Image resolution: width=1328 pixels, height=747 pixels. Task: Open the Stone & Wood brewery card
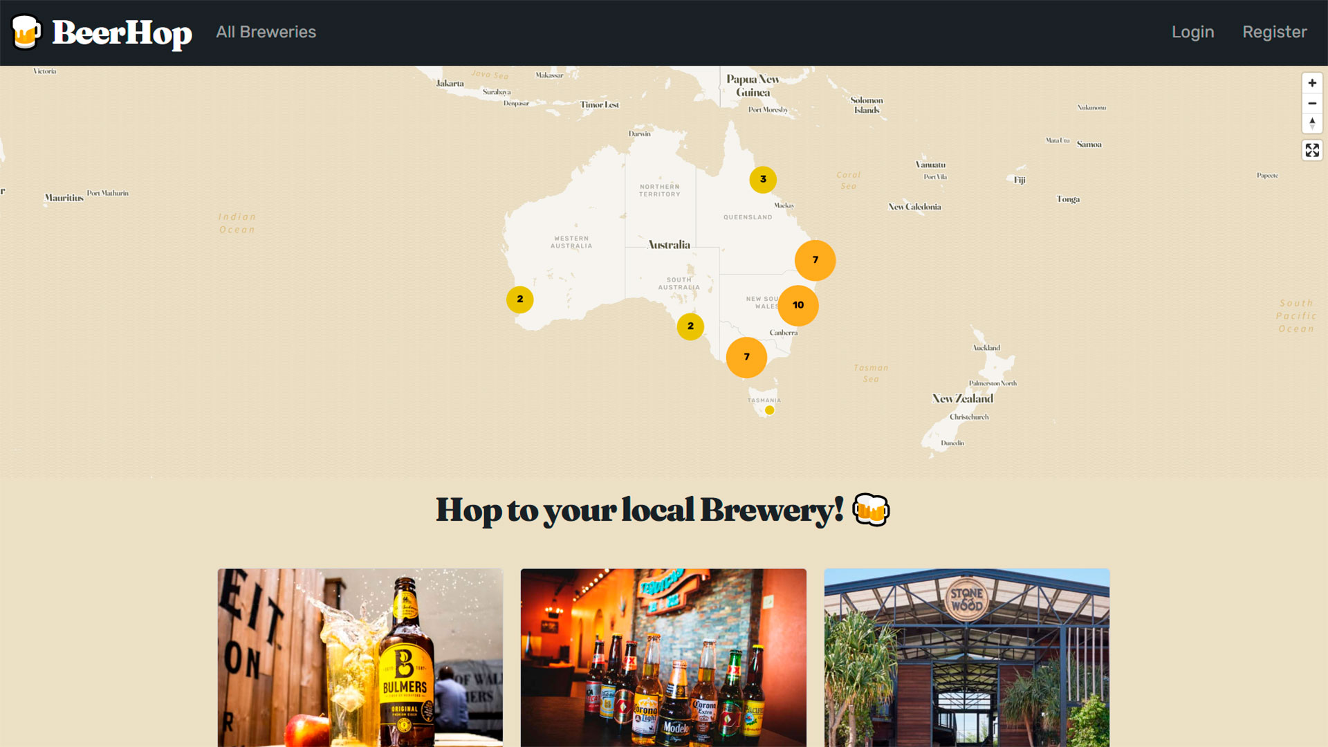point(967,657)
